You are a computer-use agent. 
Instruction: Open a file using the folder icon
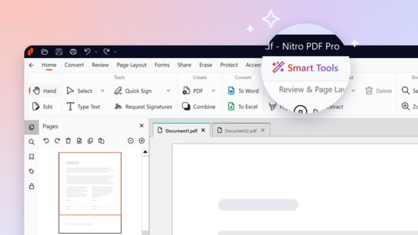(x=44, y=52)
